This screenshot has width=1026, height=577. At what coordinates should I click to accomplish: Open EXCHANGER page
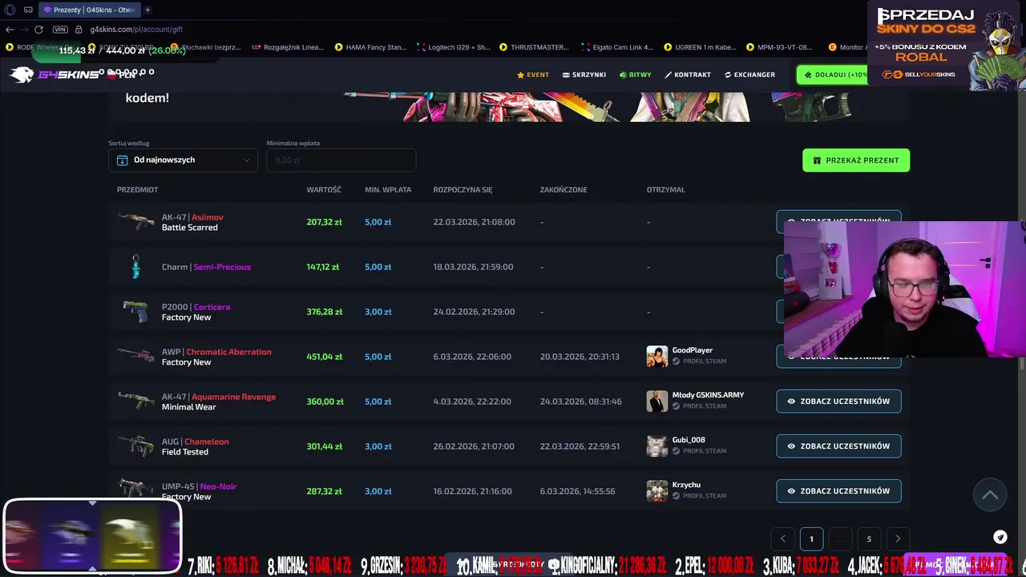(749, 75)
